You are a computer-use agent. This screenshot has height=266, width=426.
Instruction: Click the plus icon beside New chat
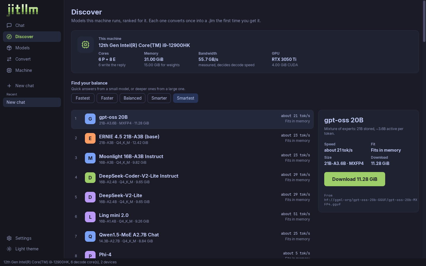coord(9,86)
